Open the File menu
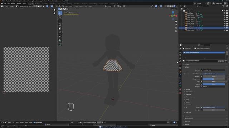Image resolution: width=229 pixels, height=128 pixels. (5, 4)
